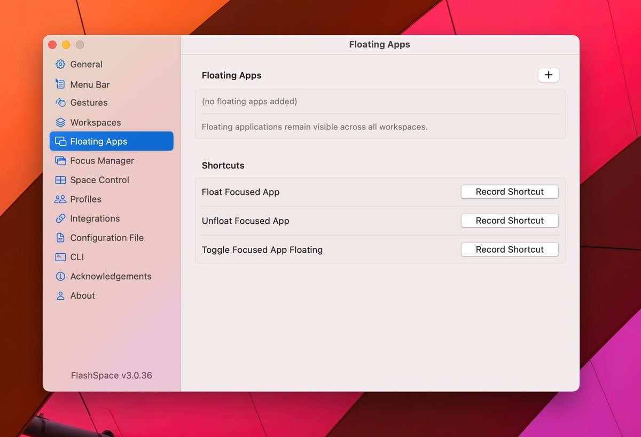Select the Space Control grid icon

coord(60,180)
